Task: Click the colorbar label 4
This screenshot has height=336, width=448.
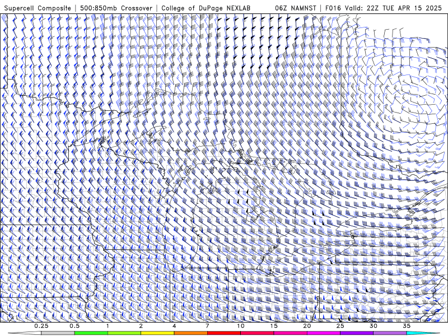Action: [x=174, y=326]
